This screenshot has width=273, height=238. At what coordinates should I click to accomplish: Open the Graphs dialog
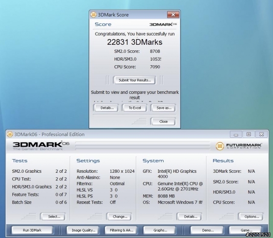[160, 230]
